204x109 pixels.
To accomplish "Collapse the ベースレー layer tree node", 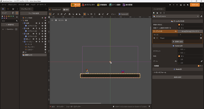I will coord(23,42).
